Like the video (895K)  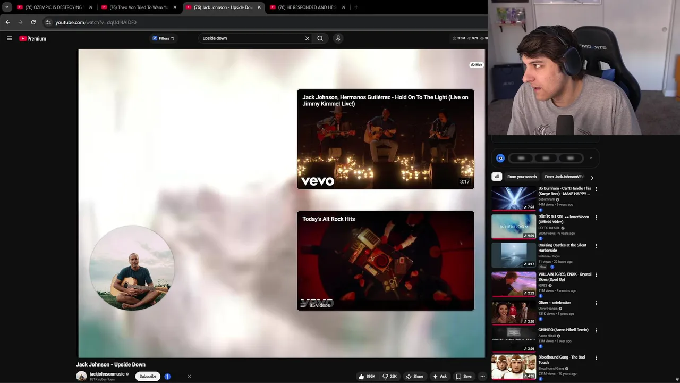tap(367, 376)
